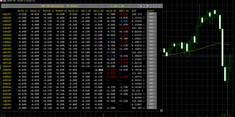Toggle the EURAUD alert OFF button
The width and height of the screenshot is (235, 117).
[152, 38]
